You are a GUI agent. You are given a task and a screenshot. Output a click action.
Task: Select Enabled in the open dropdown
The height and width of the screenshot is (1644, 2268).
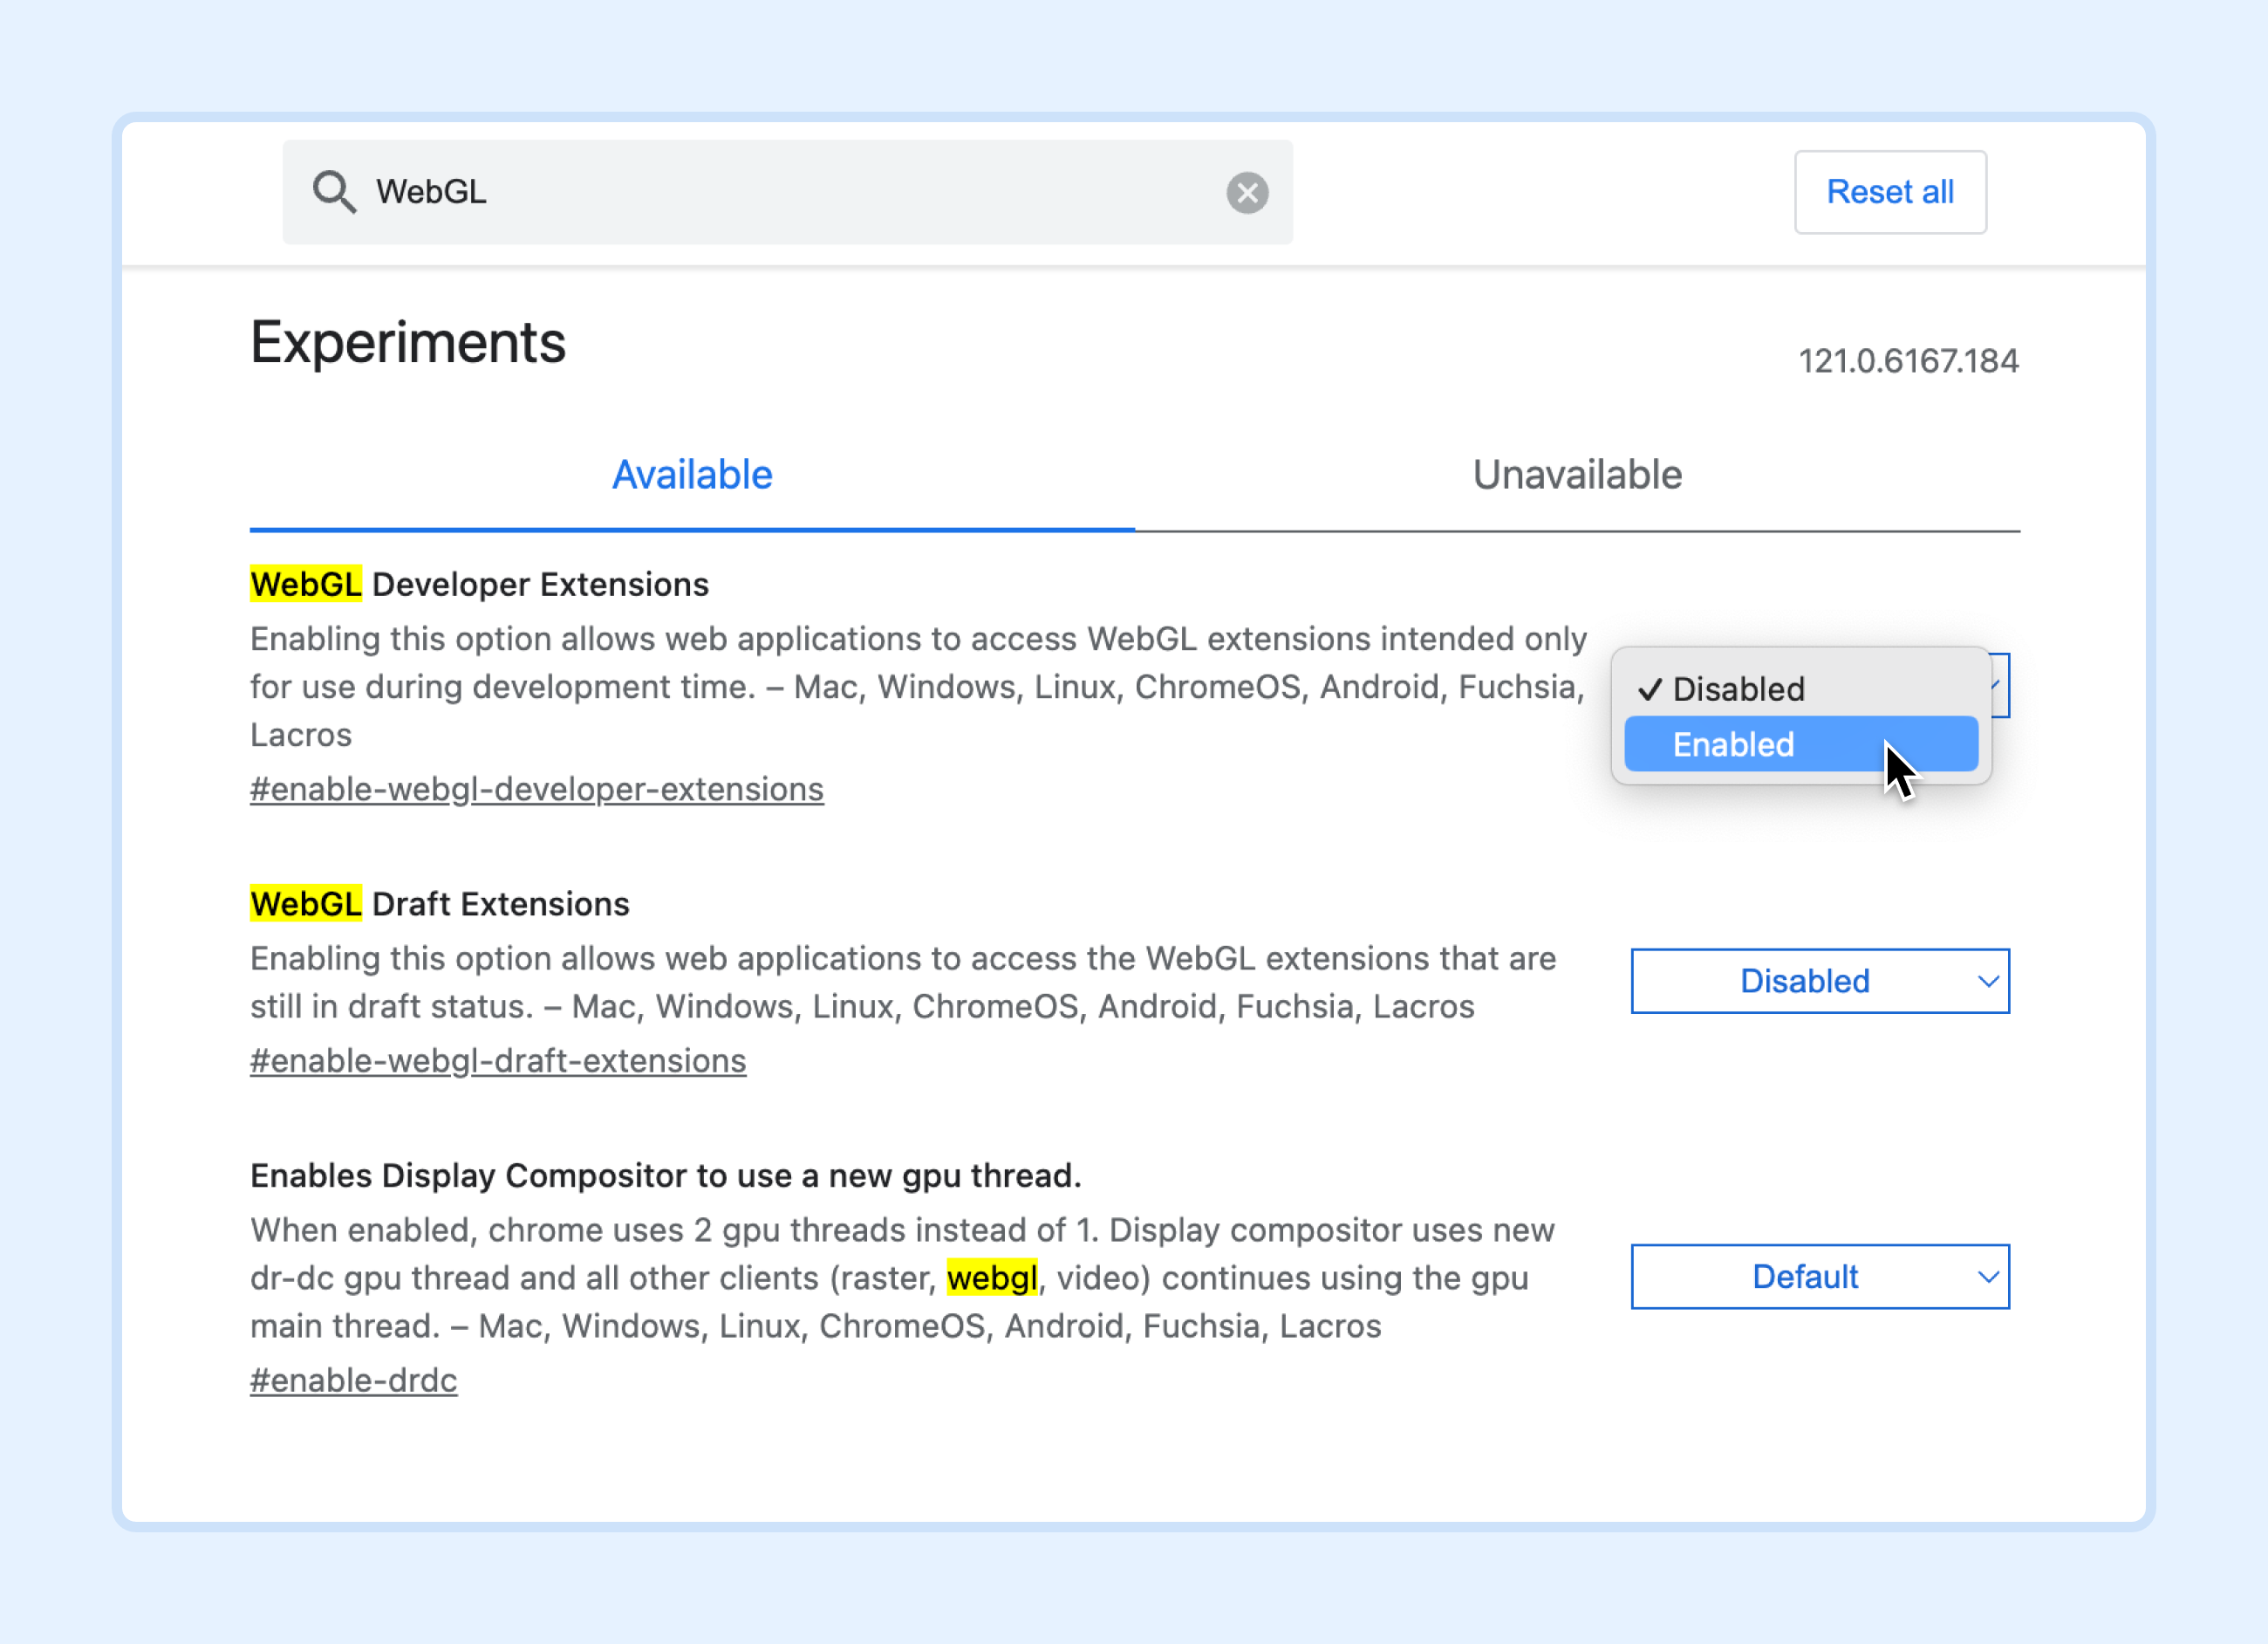(1800, 744)
